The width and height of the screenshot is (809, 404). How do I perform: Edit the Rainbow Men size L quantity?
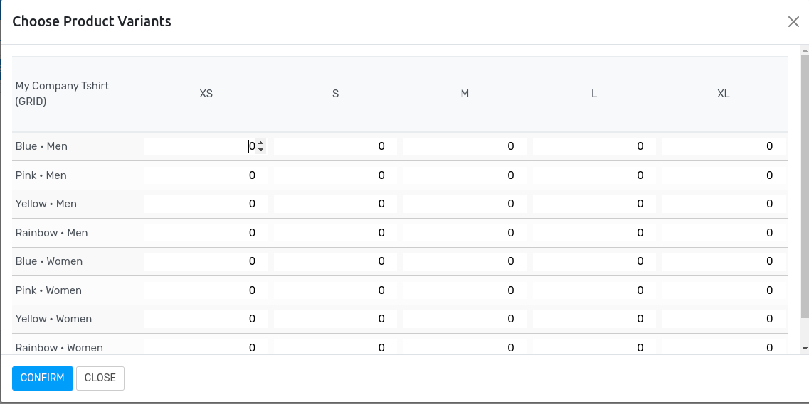pos(594,233)
